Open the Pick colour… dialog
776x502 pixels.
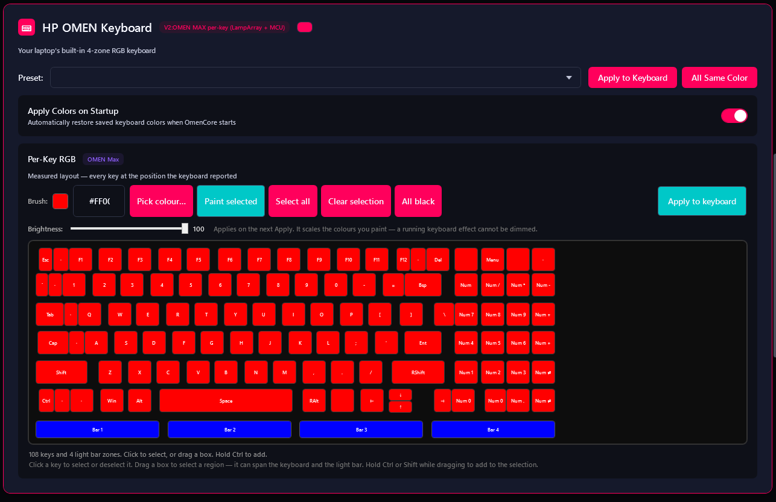pyautogui.click(x=161, y=201)
